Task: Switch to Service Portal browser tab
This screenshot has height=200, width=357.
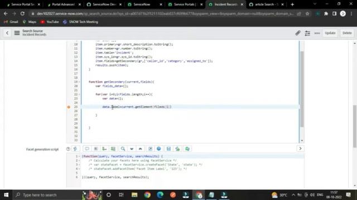Action: [23, 4]
